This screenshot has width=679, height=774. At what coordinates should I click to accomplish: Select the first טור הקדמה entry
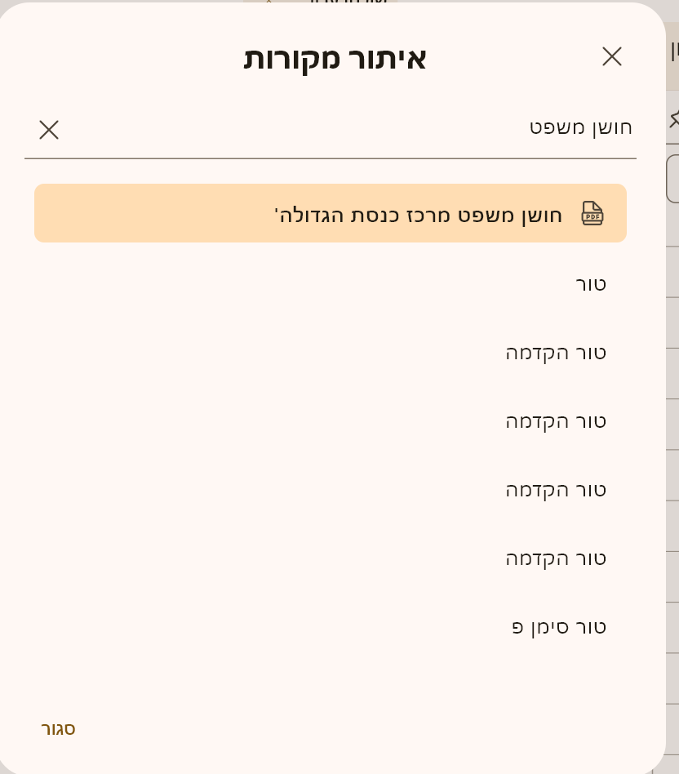(556, 353)
